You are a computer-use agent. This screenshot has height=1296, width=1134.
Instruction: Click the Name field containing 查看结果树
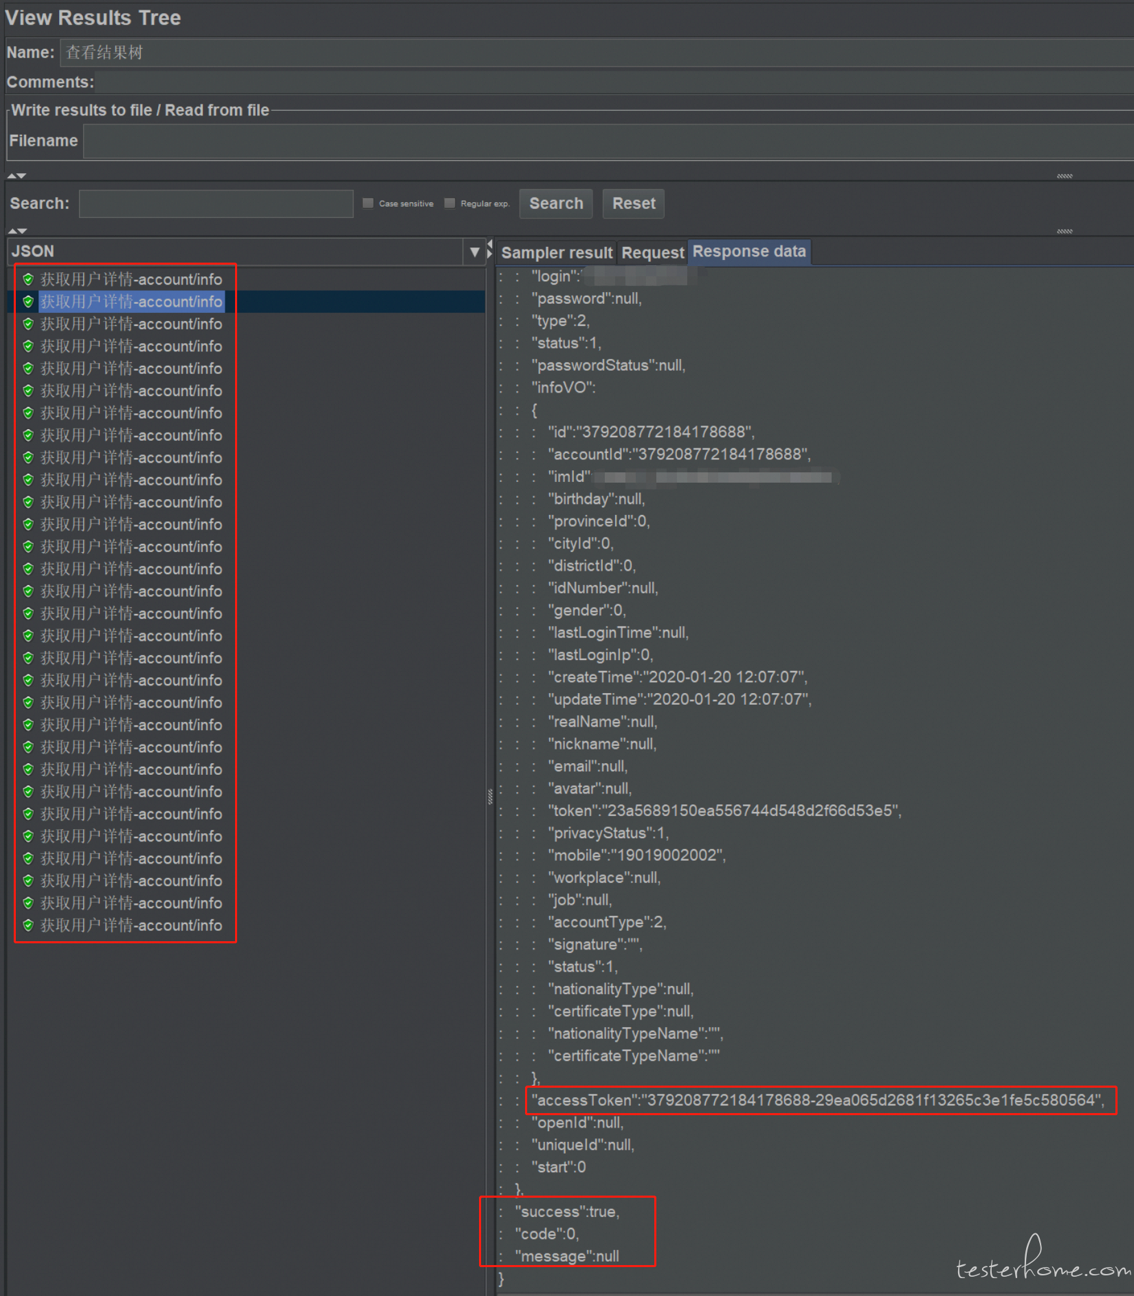point(597,53)
